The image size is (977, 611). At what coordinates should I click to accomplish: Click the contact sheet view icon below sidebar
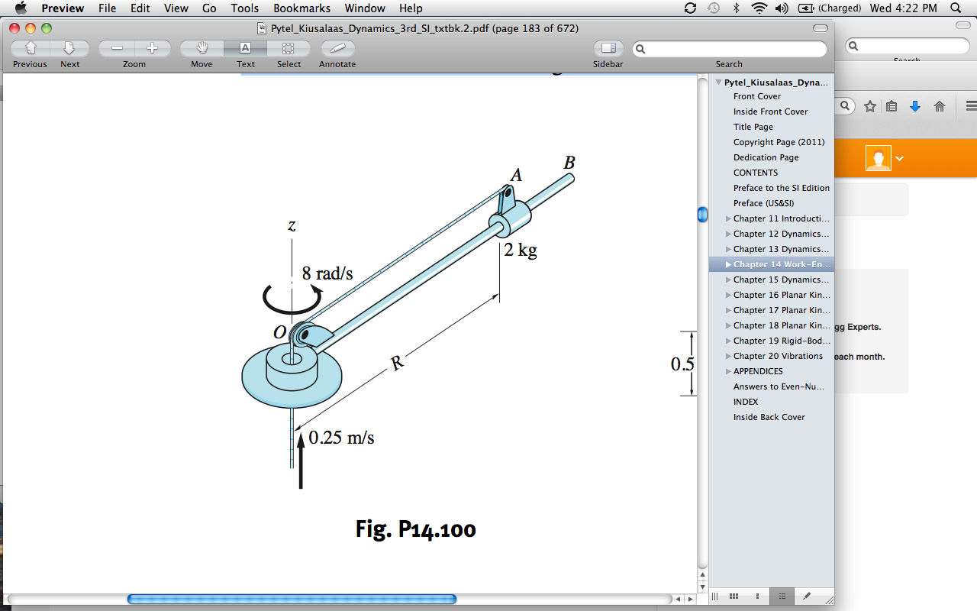coord(734,596)
